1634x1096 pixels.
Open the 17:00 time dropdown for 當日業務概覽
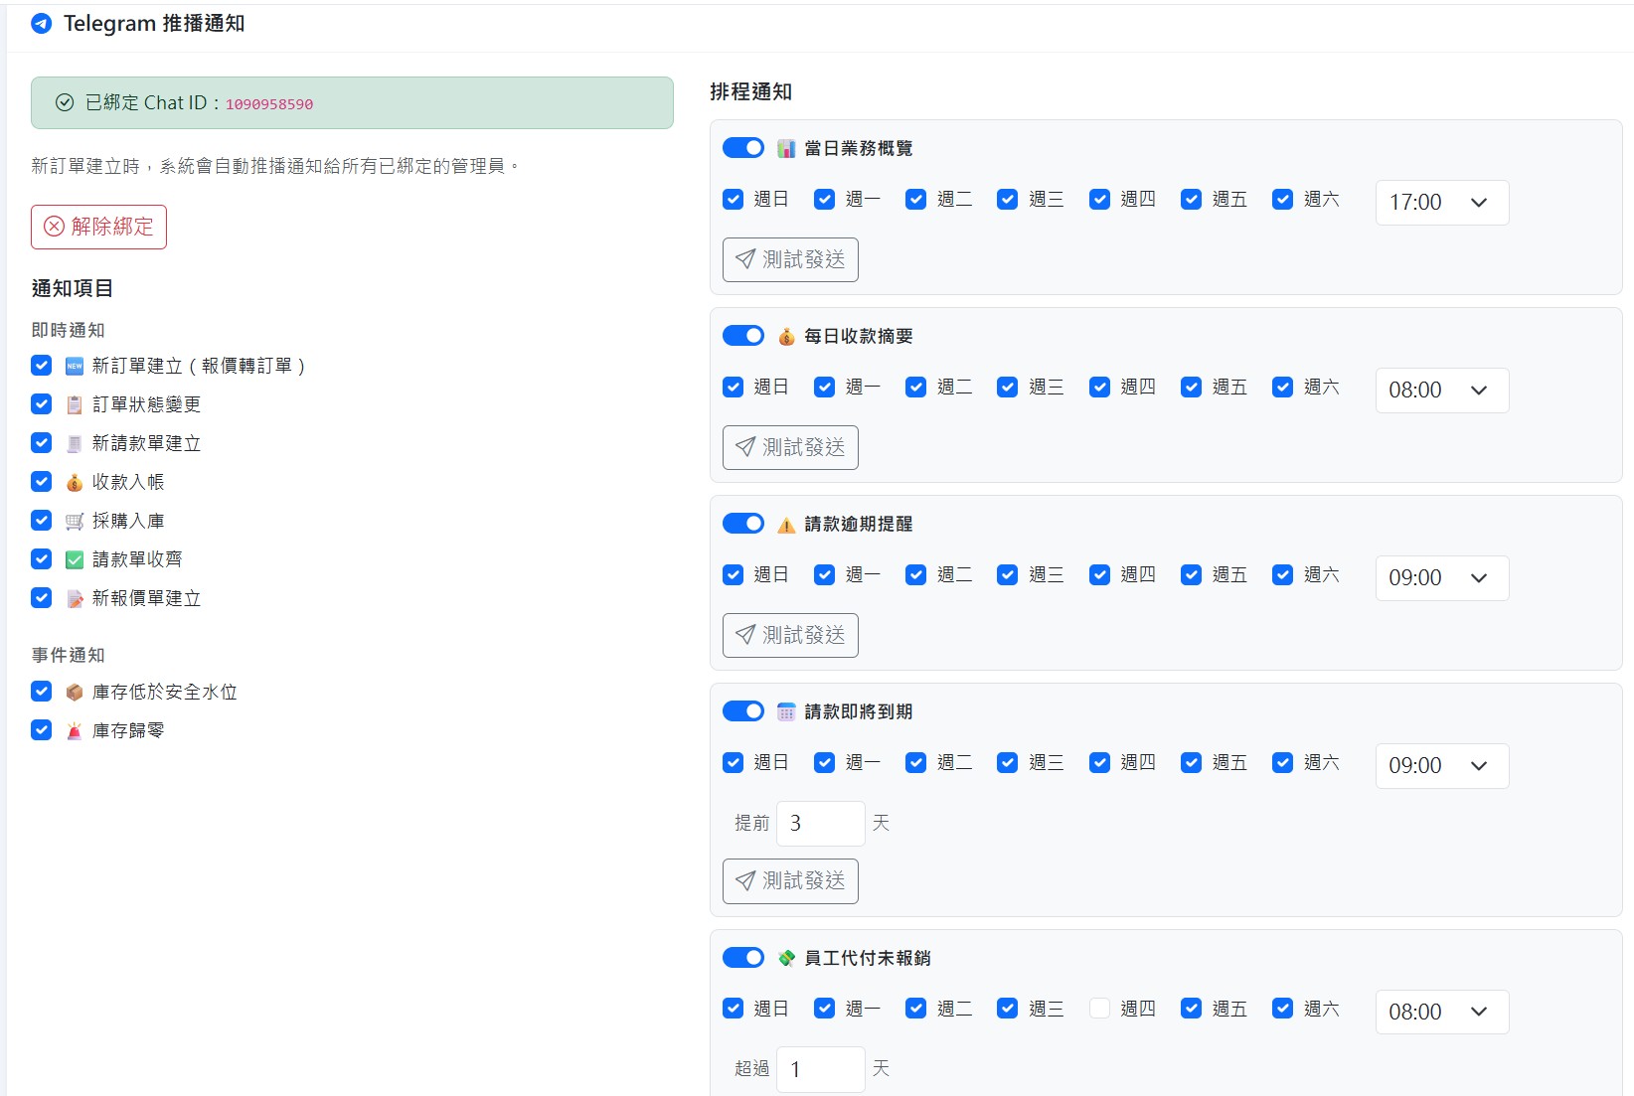(1442, 203)
